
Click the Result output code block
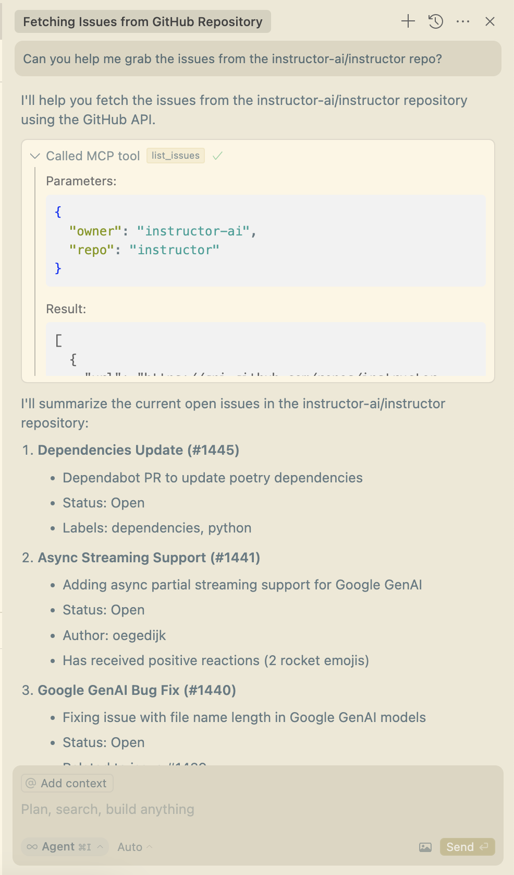pyautogui.click(x=265, y=349)
